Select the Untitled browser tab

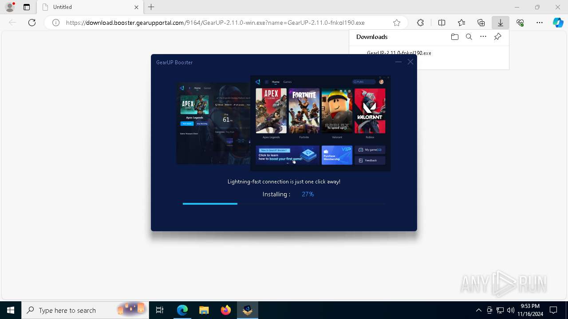click(x=91, y=7)
